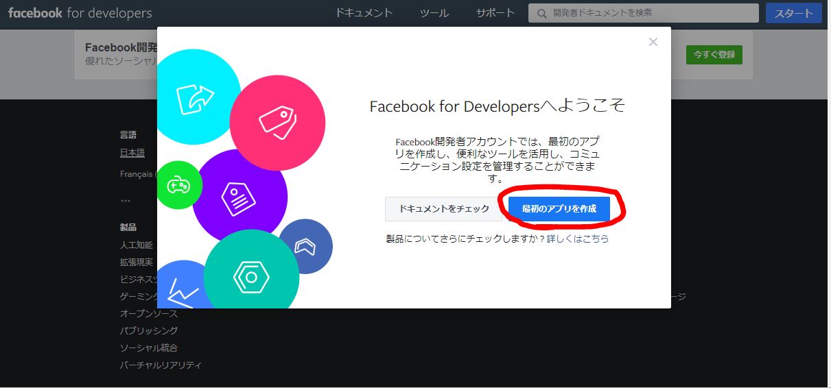Screen dimensions: 831x390
Task: Select 日本語 language link
Action: 132,153
